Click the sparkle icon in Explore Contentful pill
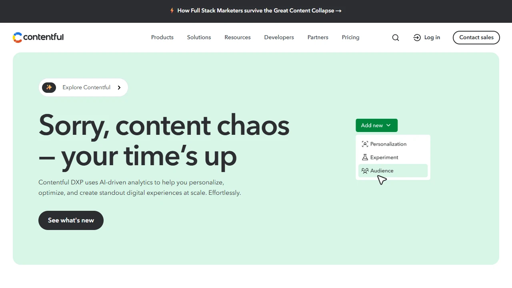The height and width of the screenshot is (288, 512). (49, 87)
